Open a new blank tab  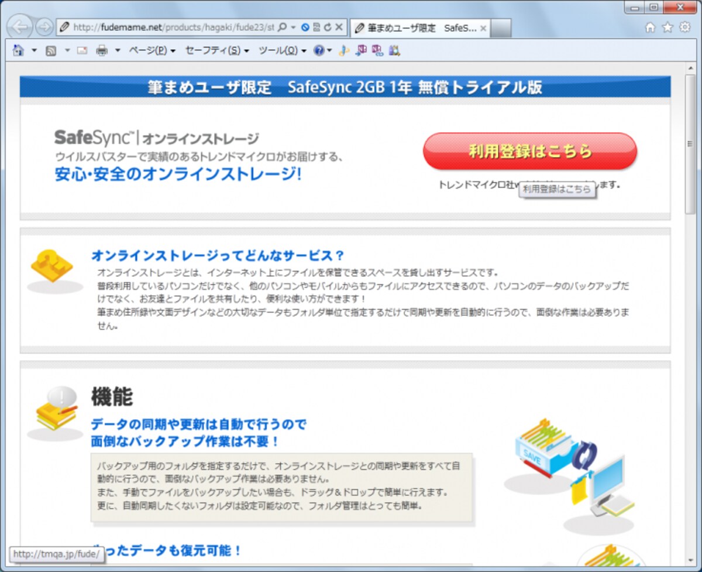click(x=501, y=28)
